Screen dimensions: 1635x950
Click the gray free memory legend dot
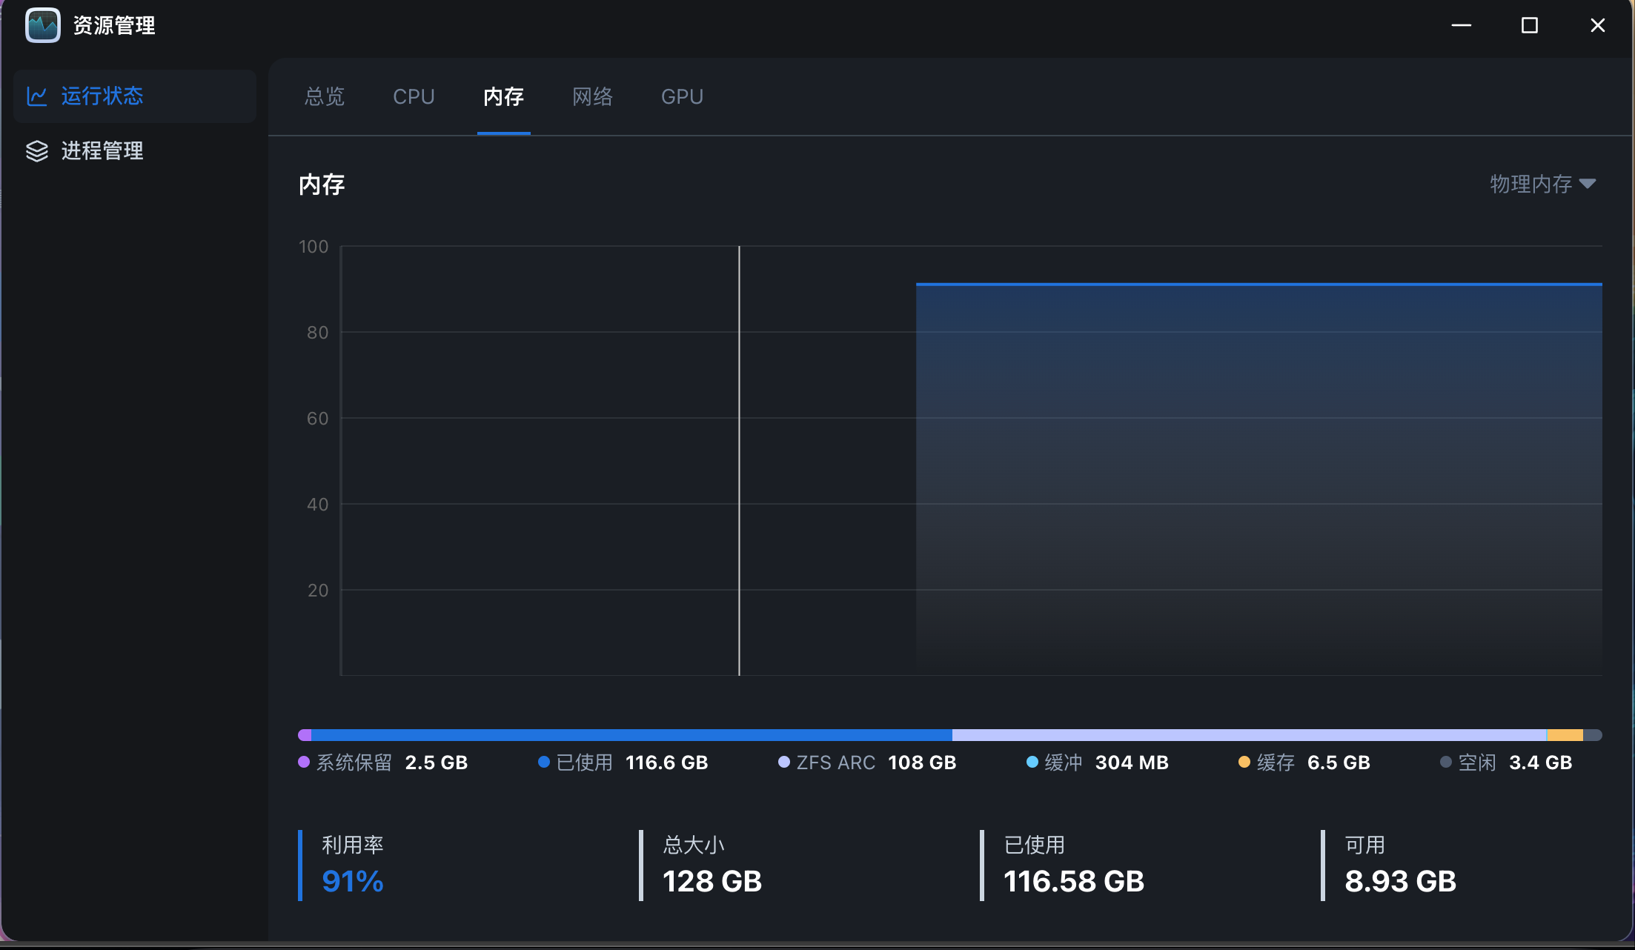coord(1445,762)
